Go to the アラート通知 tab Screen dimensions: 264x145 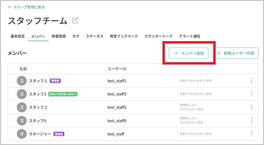coord(190,36)
